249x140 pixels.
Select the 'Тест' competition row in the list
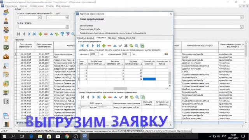point(56,57)
